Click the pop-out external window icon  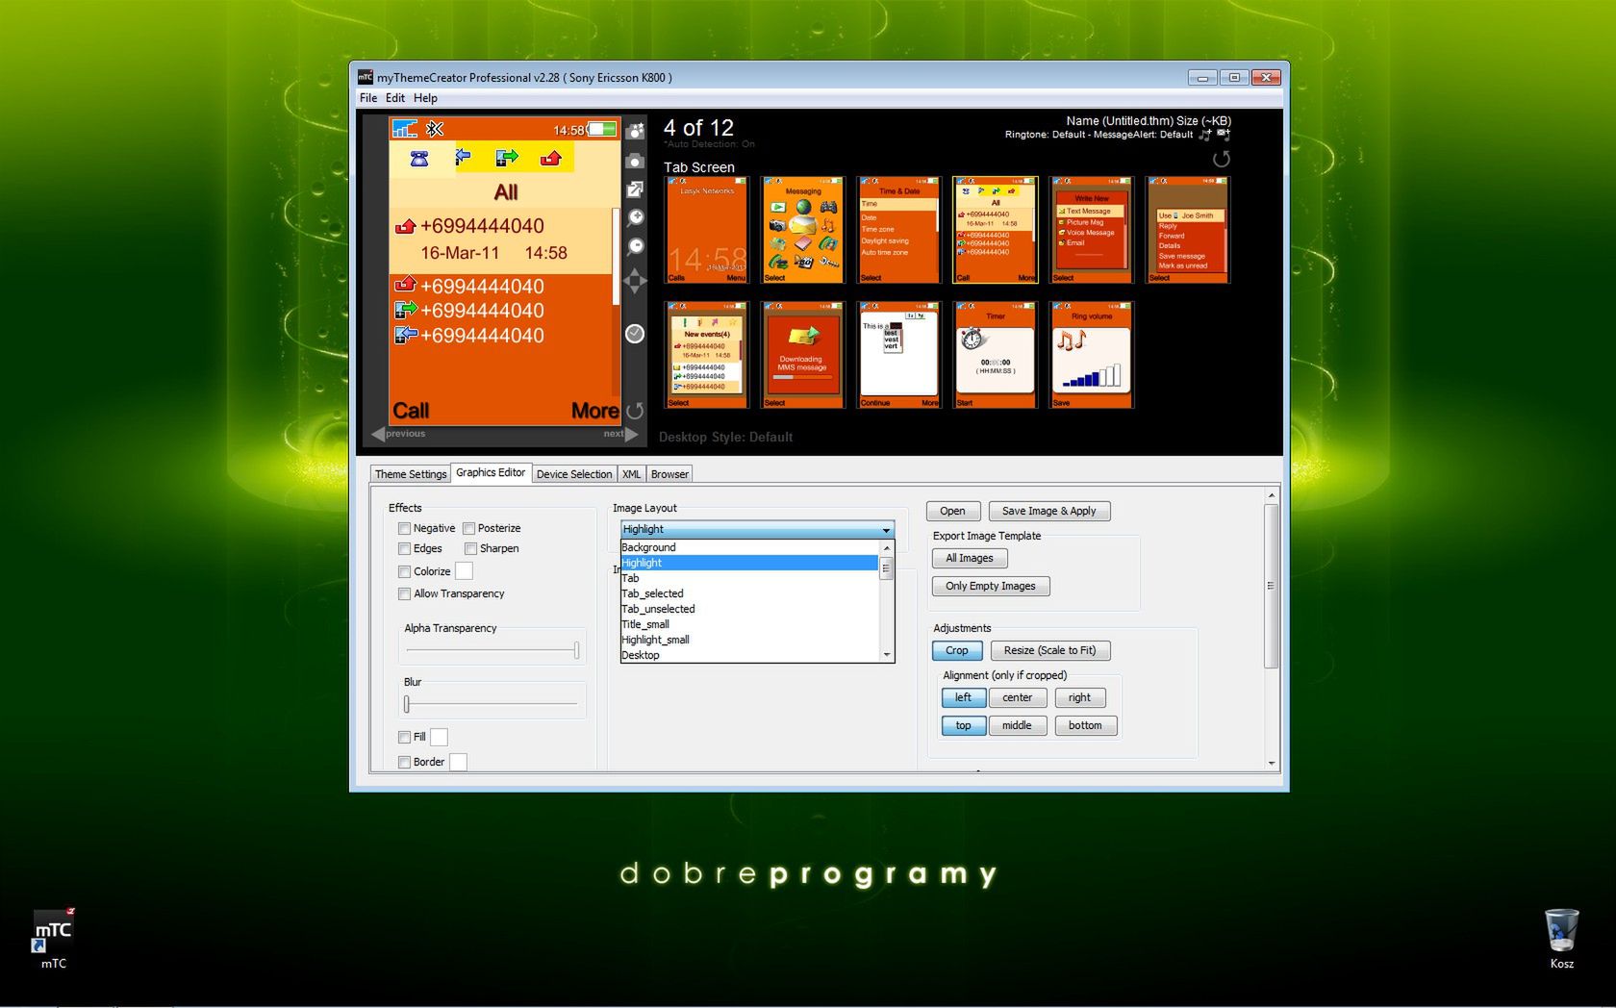tap(635, 189)
